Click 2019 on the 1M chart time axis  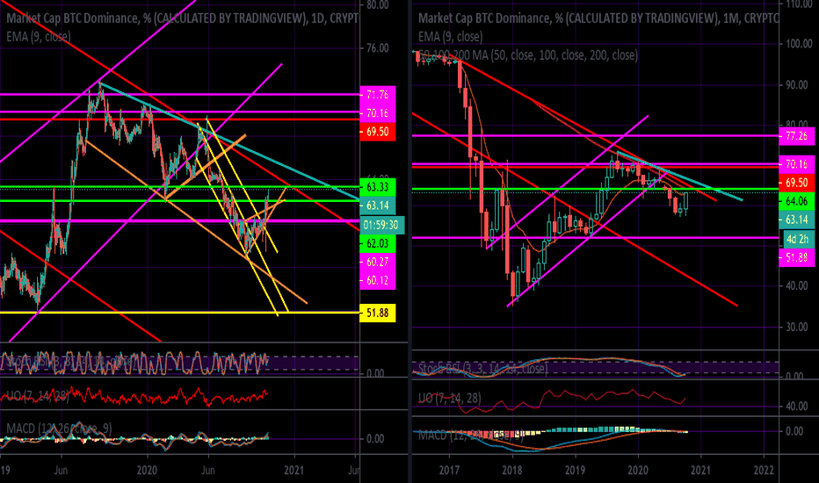575,471
